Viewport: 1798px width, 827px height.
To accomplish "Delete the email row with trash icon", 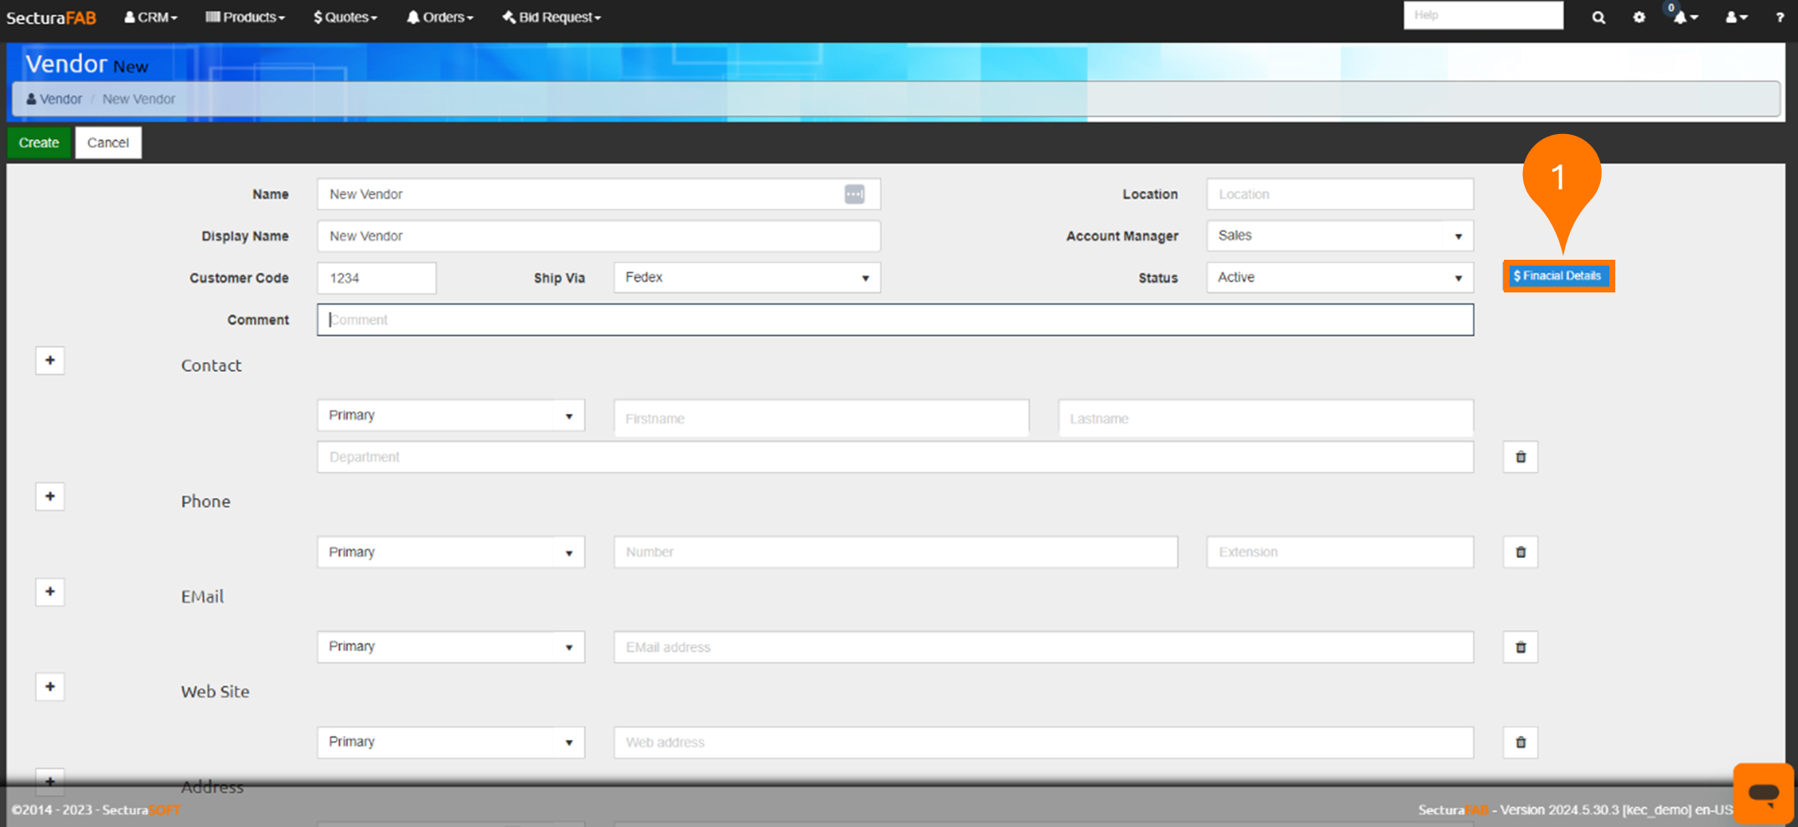I will (x=1521, y=648).
